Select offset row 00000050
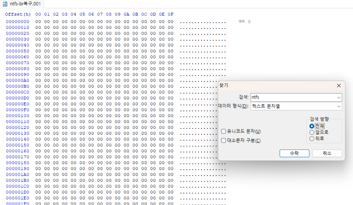Screen dimensions: 353x205 (18, 51)
